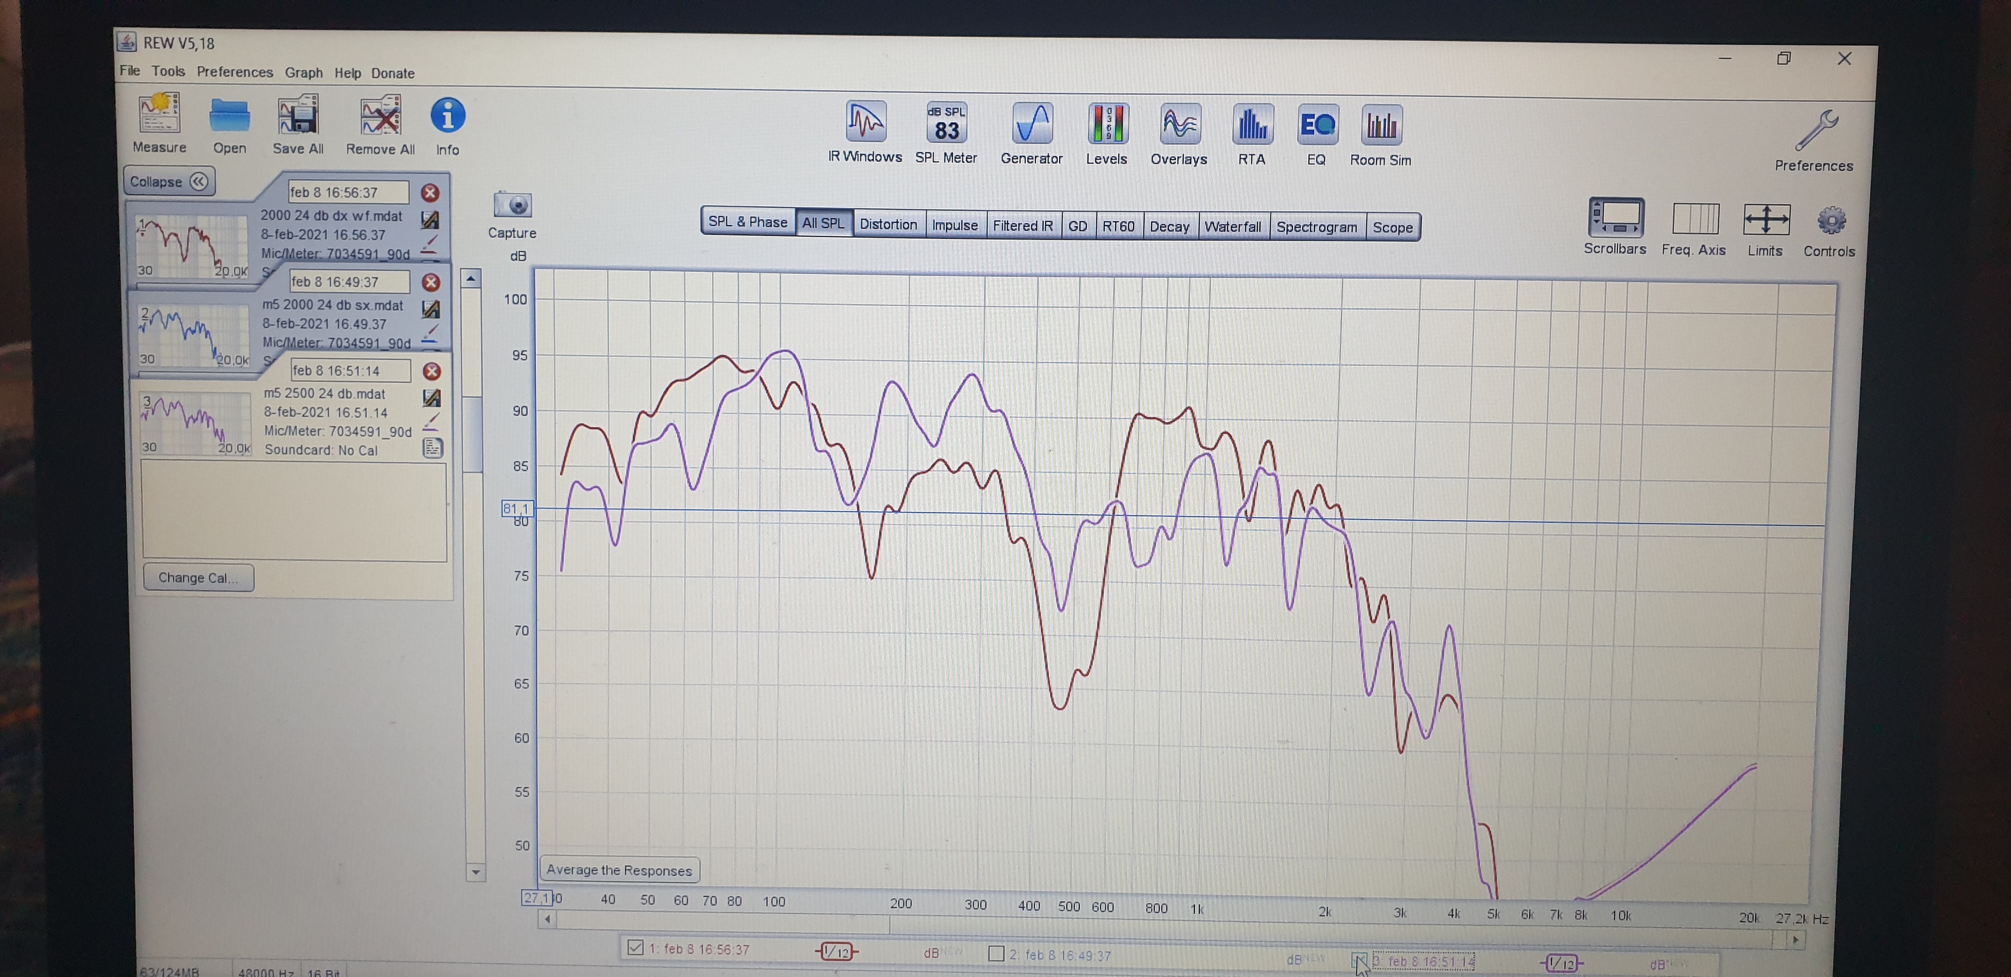Open the Help menu
Image resolution: width=2011 pixels, height=977 pixels.
(x=348, y=73)
